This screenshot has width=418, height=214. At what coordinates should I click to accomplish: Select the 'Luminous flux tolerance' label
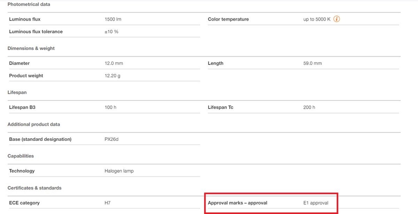pyautogui.click(x=36, y=32)
